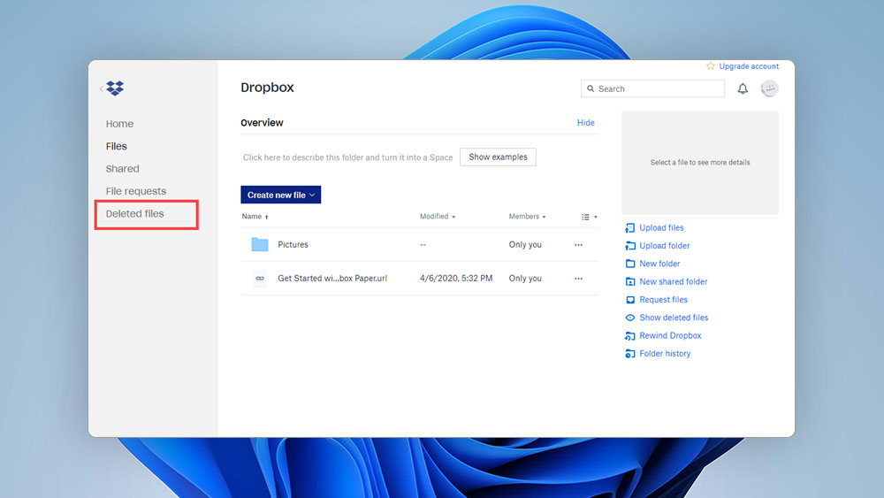Image resolution: width=884 pixels, height=498 pixels.
Task: Click the New folder link text
Action: [659, 264]
